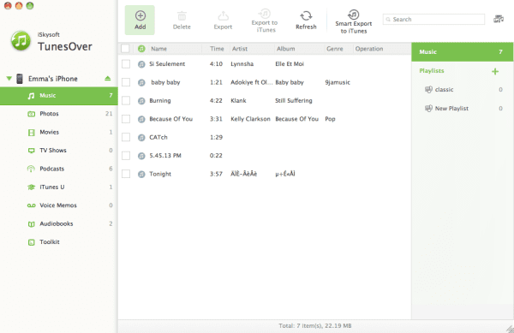This screenshot has width=514, height=333.
Task: Click the Export toolbar icon
Action: (x=224, y=15)
